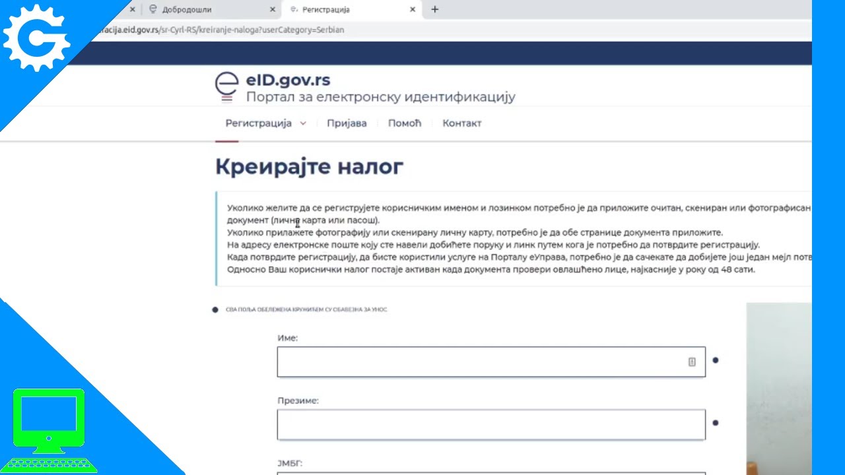Click the favicon of Добродошли tab
The width and height of the screenshot is (845, 475).
point(153,10)
